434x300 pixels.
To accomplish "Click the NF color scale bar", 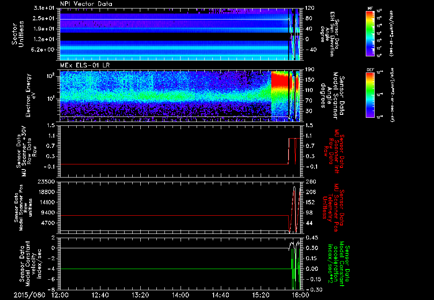I will pyautogui.click(x=369, y=33).
